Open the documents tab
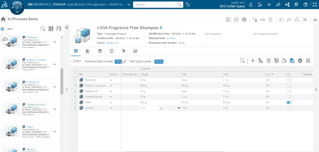The width and height of the screenshot is (319, 152). (112, 51)
